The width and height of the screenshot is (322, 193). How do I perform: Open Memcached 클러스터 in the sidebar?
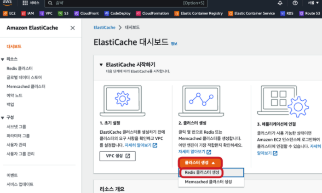(26, 86)
